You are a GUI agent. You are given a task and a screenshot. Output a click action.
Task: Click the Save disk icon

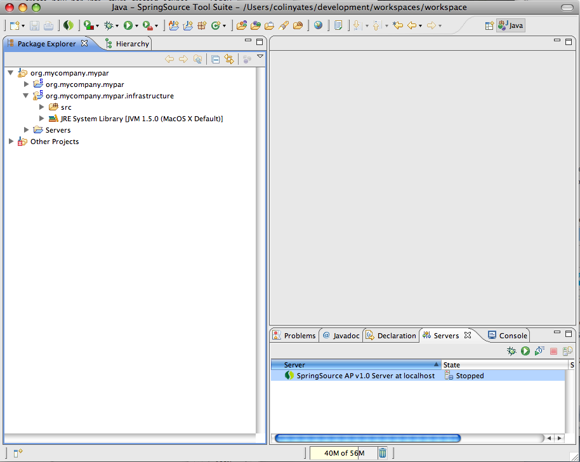pos(34,25)
